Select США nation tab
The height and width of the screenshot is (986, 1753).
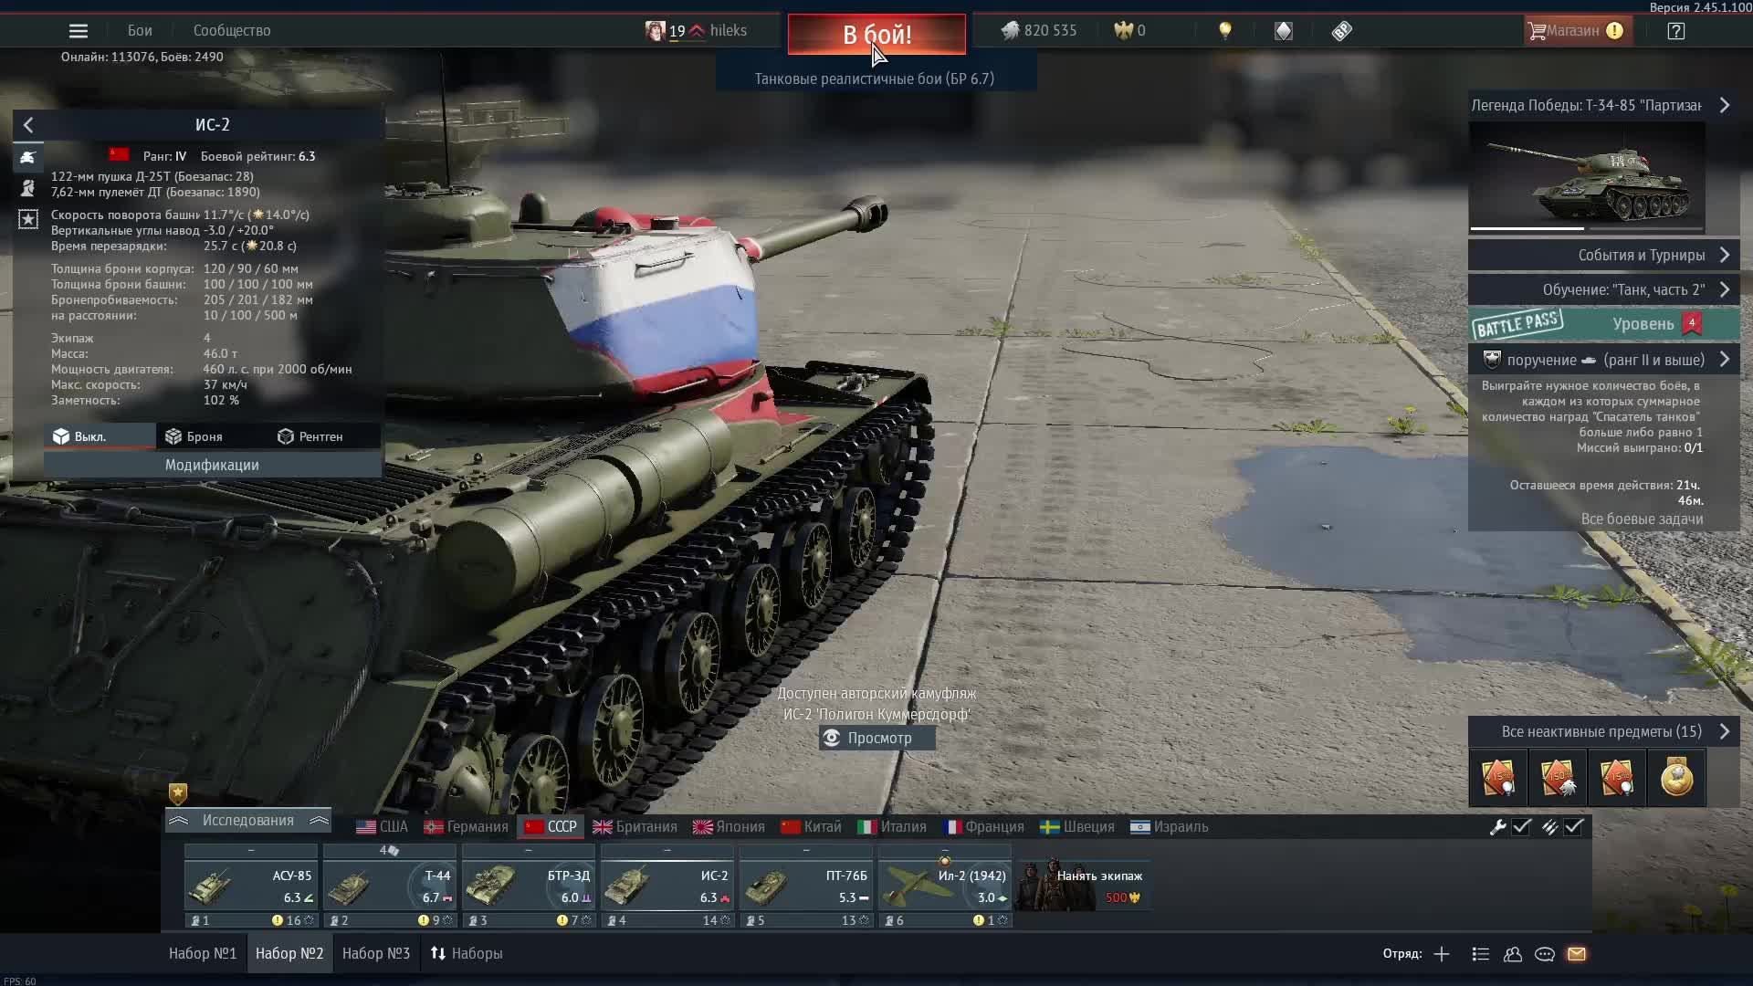point(383,826)
